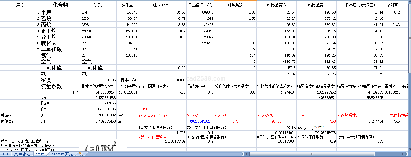
Task: Select the 流量系数 label cell
Action: tap(51, 86)
